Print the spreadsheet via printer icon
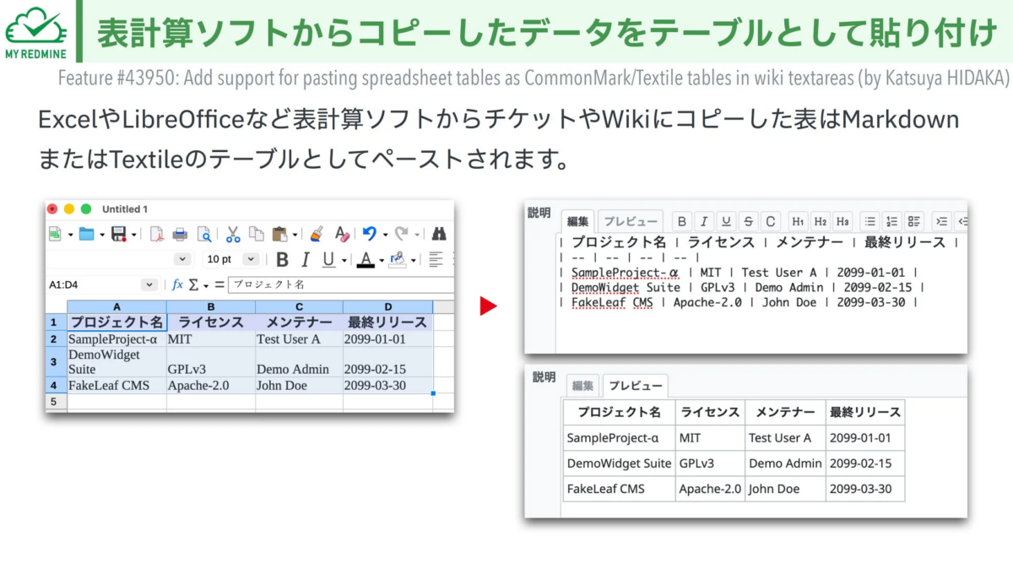Viewport: 1013px width, 569px height. click(x=180, y=234)
